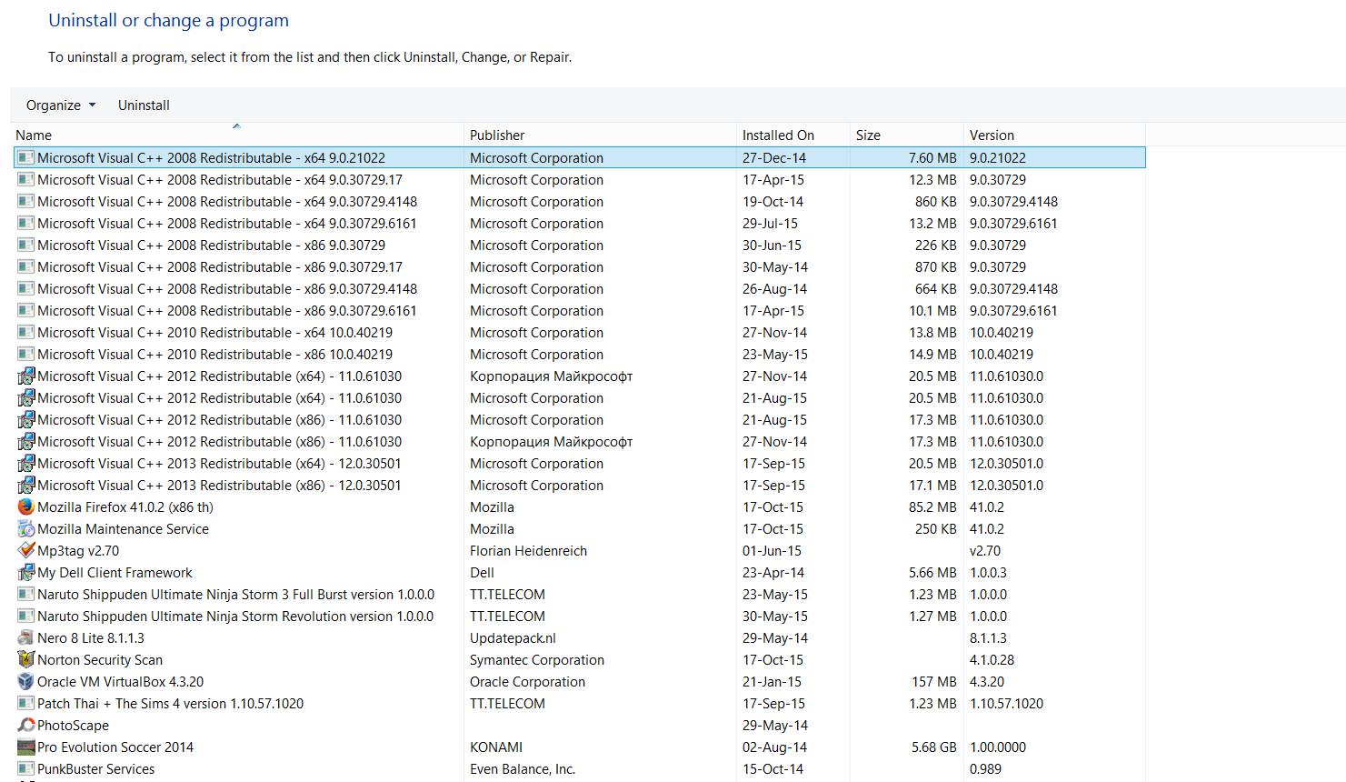Click icon of Visual C++ 2010 Redistributable x64

point(25,333)
